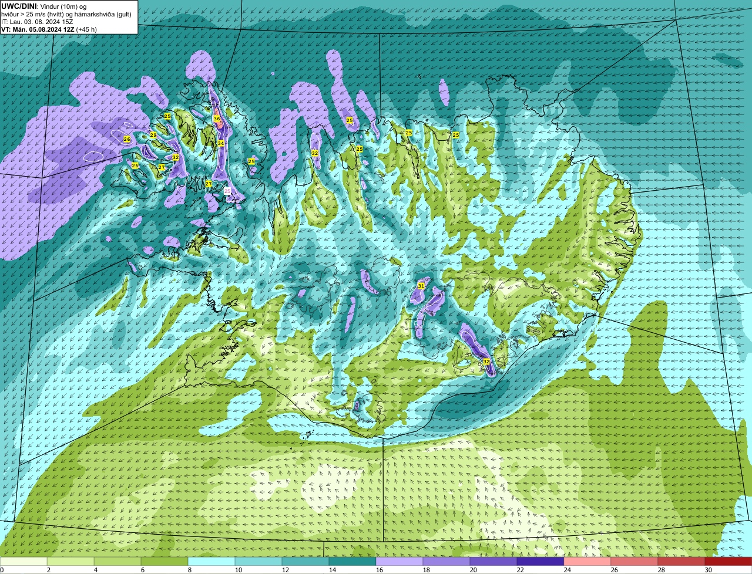The image size is (752, 574).
Task: Choose the 14–16 m/s dark teal legend swatch
Action: tap(352, 561)
